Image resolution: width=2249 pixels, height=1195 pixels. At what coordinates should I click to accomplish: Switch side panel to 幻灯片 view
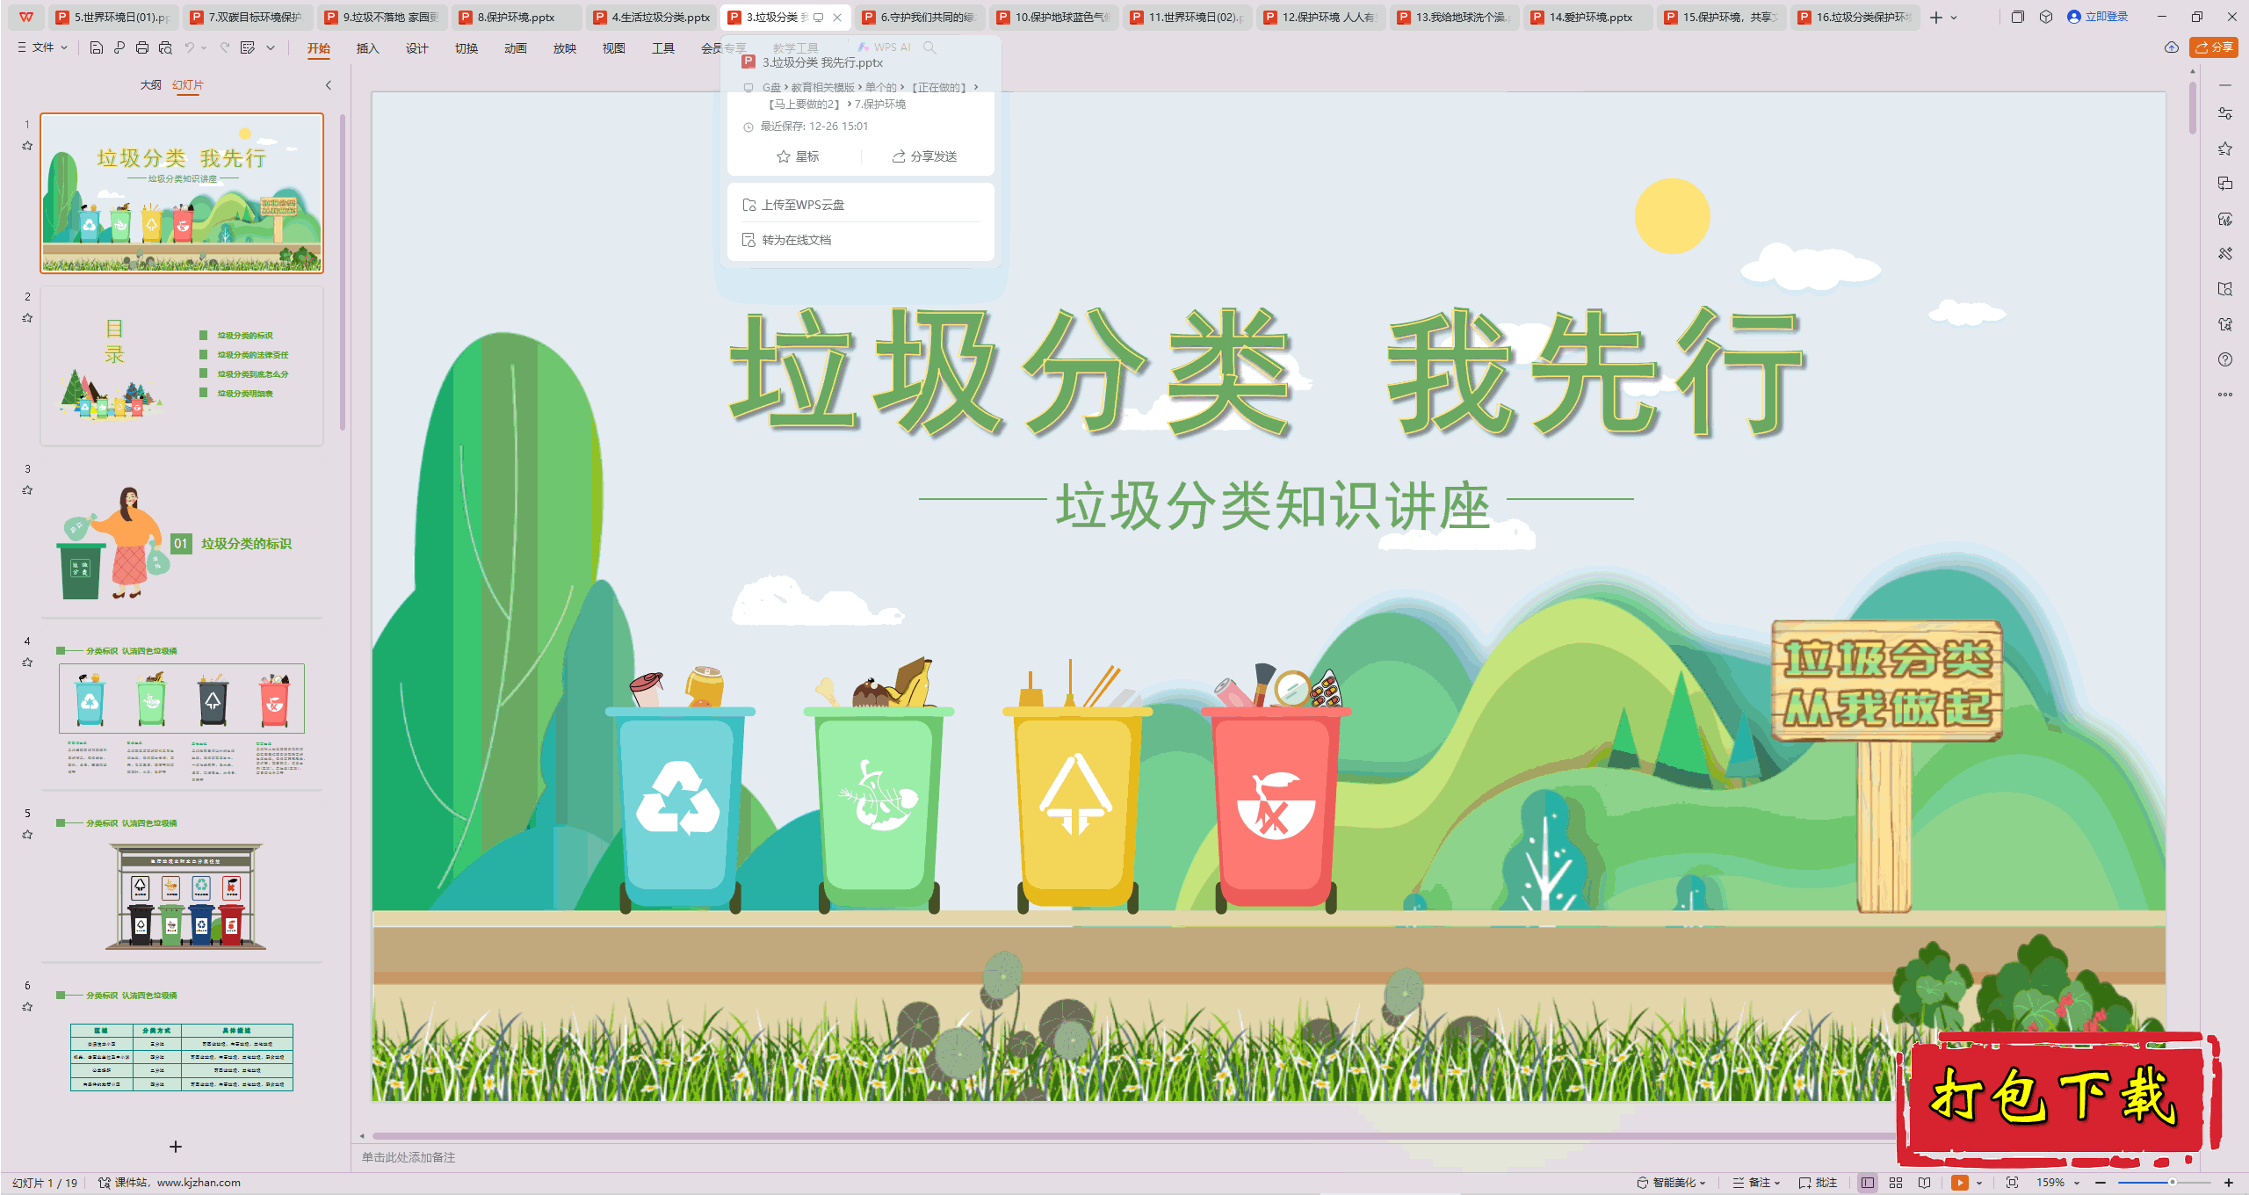[188, 85]
